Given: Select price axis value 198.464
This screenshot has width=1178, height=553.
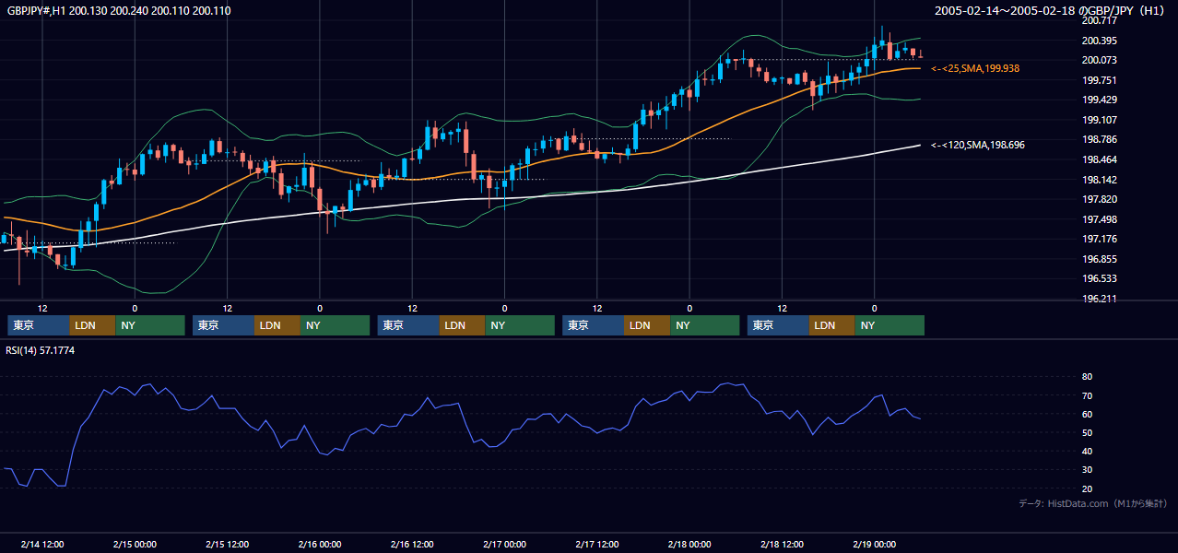Looking at the screenshot, I should click(1099, 159).
